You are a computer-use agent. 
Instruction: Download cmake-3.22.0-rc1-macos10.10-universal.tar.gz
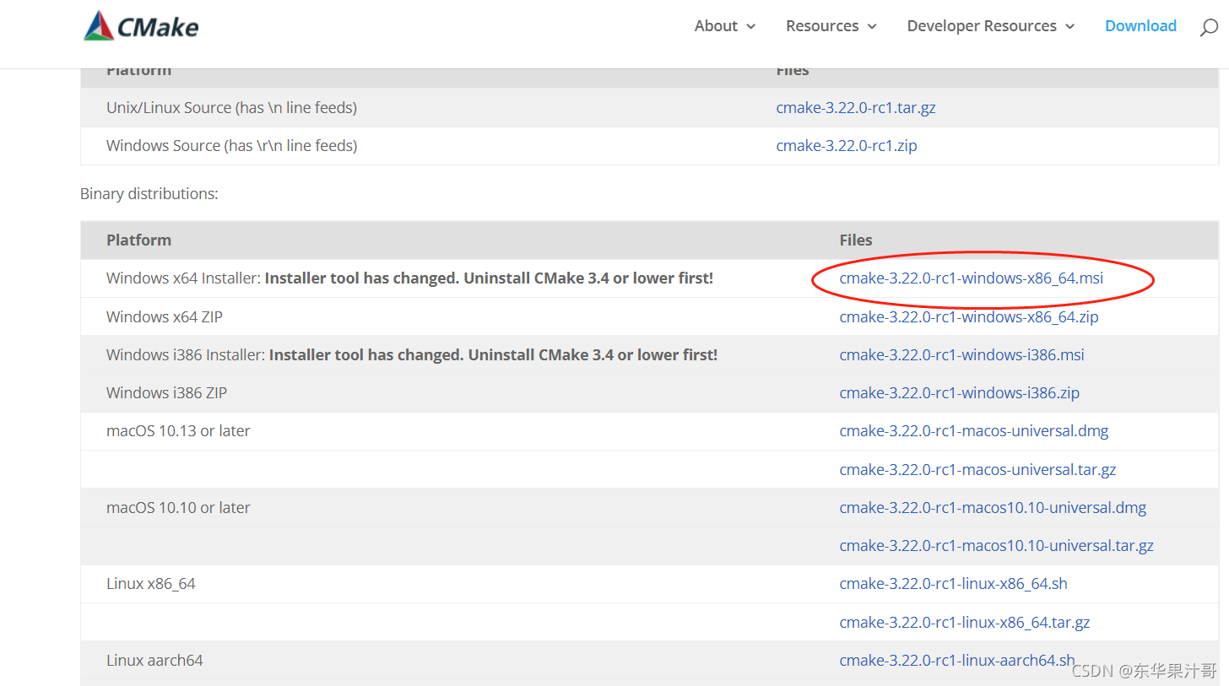pos(996,546)
